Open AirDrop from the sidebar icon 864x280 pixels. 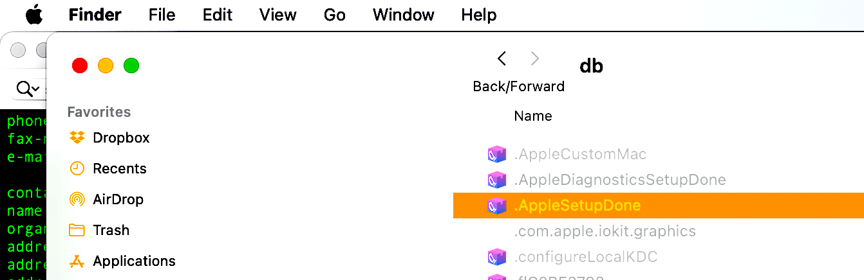tap(77, 199)
